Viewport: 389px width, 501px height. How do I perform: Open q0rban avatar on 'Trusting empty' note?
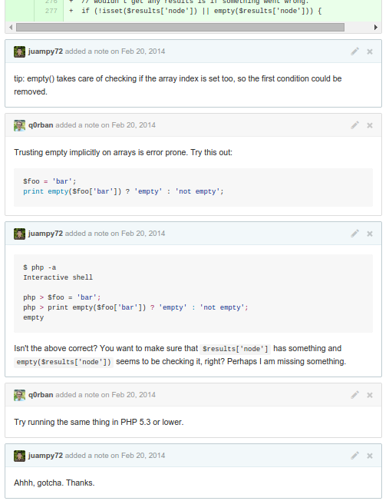click(19, 125)
